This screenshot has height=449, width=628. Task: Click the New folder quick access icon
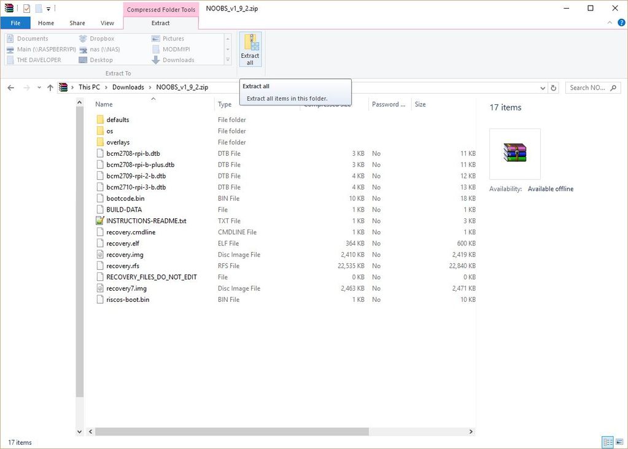pyautogui.click(x=39, y=8)
